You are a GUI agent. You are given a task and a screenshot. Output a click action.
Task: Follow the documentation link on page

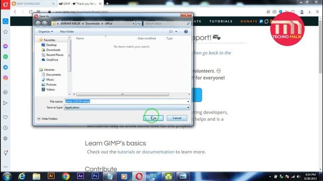(158, 152)
